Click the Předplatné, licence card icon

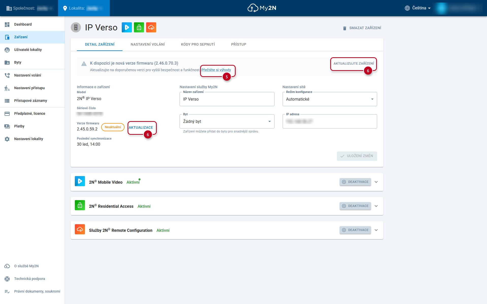click(7, 113)
